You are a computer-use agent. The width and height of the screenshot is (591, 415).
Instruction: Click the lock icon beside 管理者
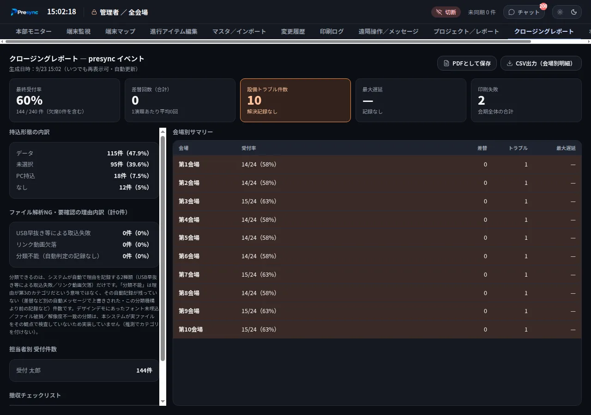click(x=94, y=12)
